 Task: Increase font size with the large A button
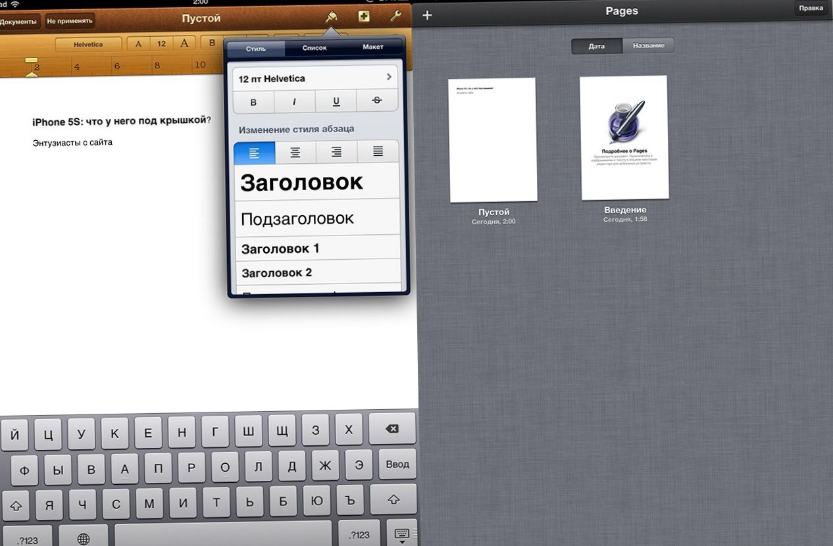[x=184, y=44]
